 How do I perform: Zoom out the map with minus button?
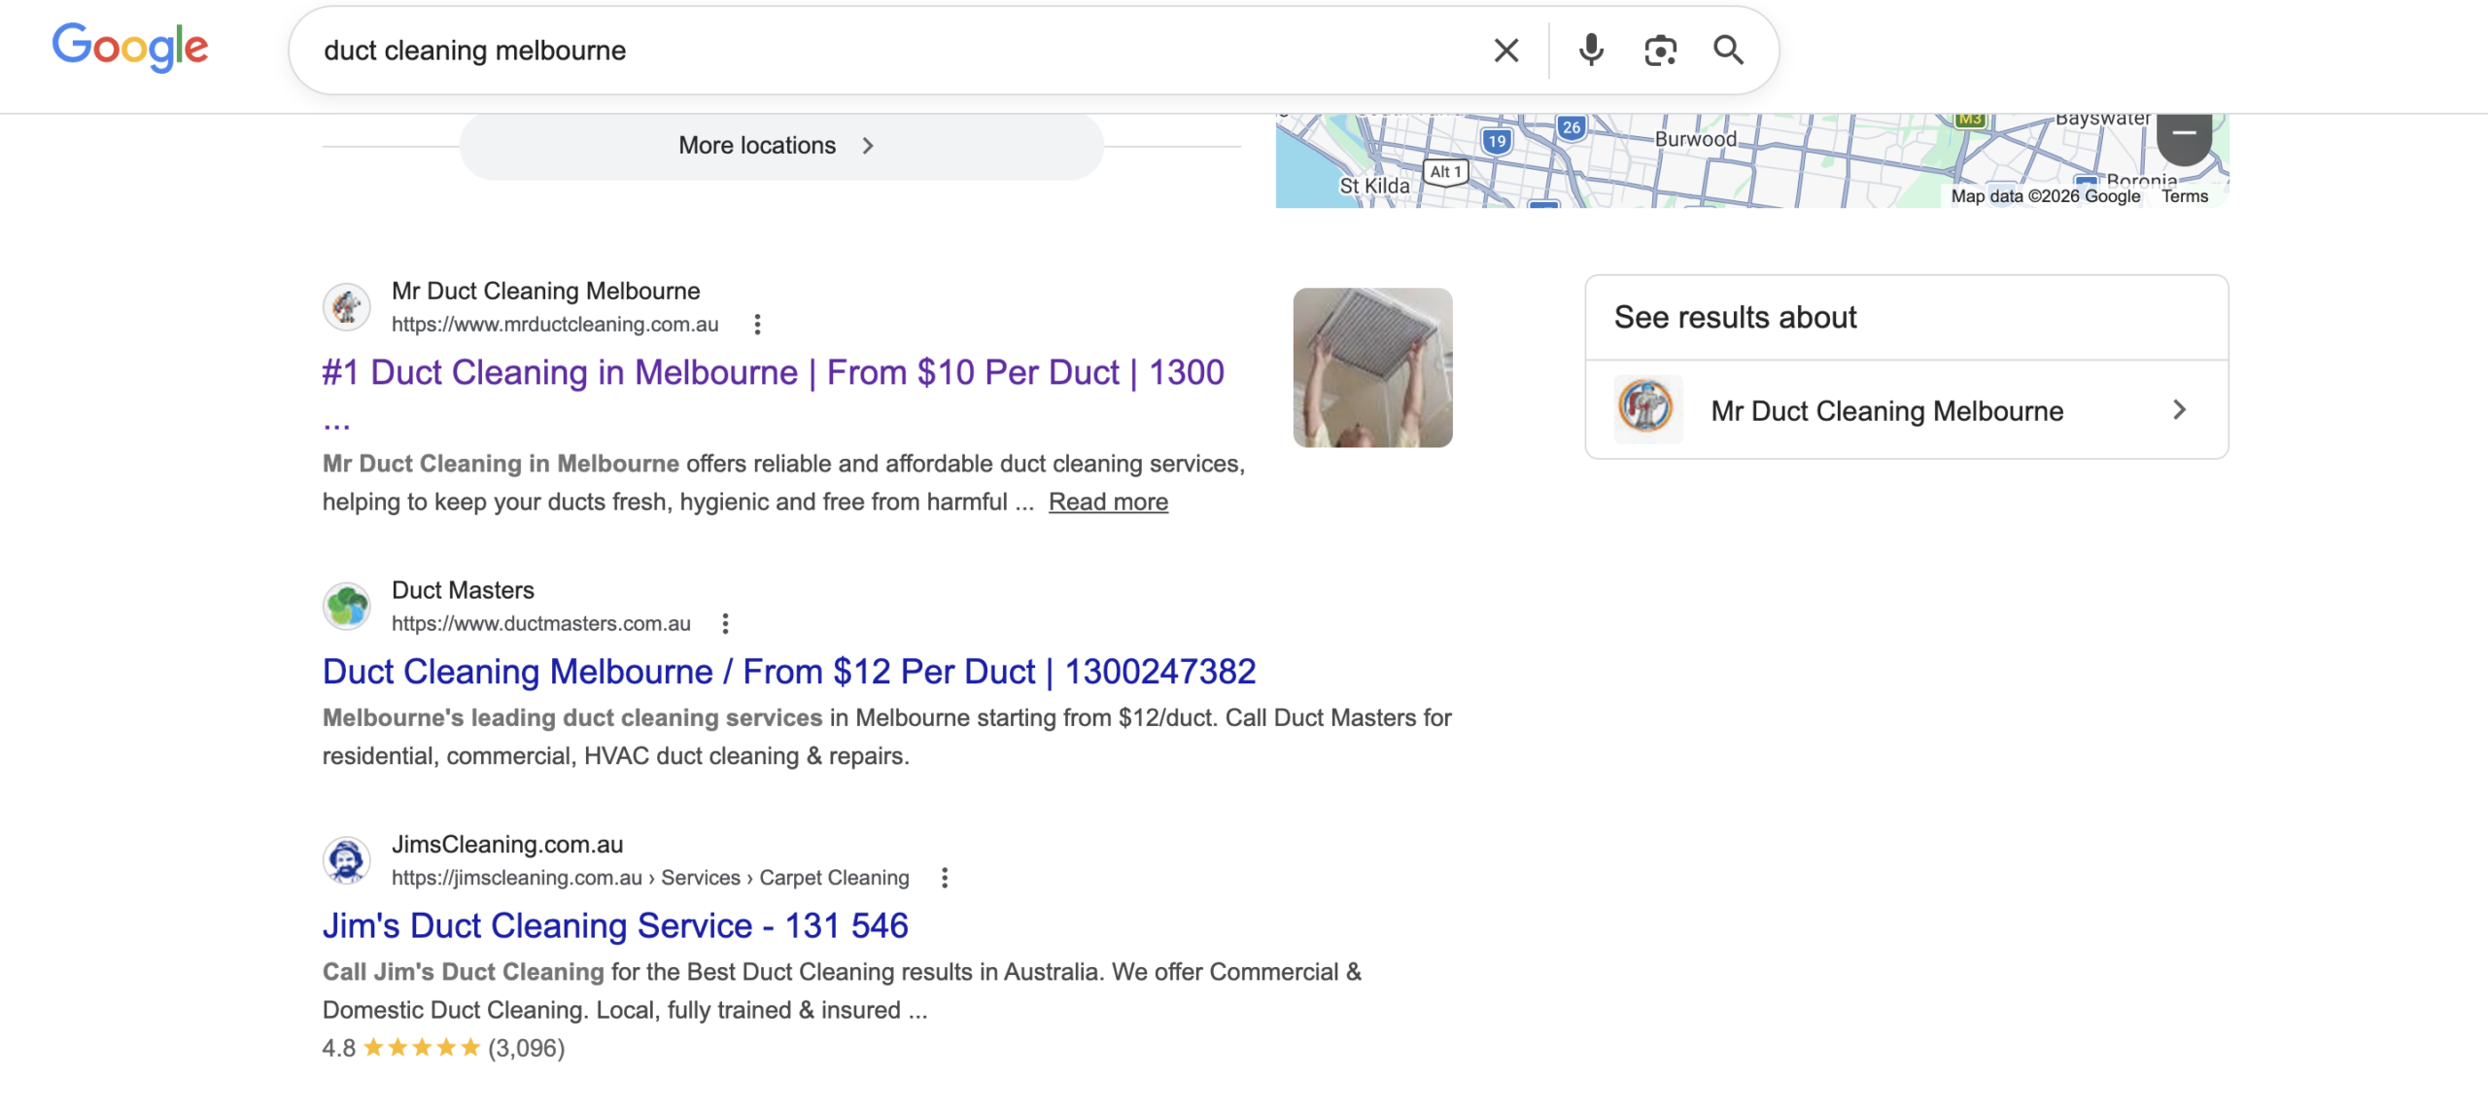click(2184, 134)
